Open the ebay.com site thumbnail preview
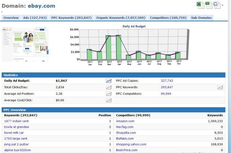 25,44
